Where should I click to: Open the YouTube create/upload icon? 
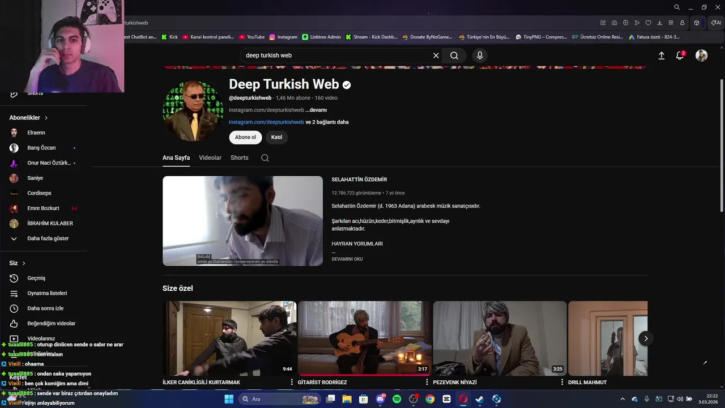pos(661,56)
